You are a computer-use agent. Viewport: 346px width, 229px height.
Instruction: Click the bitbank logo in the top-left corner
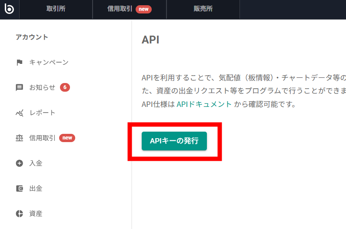coord(9,9)
